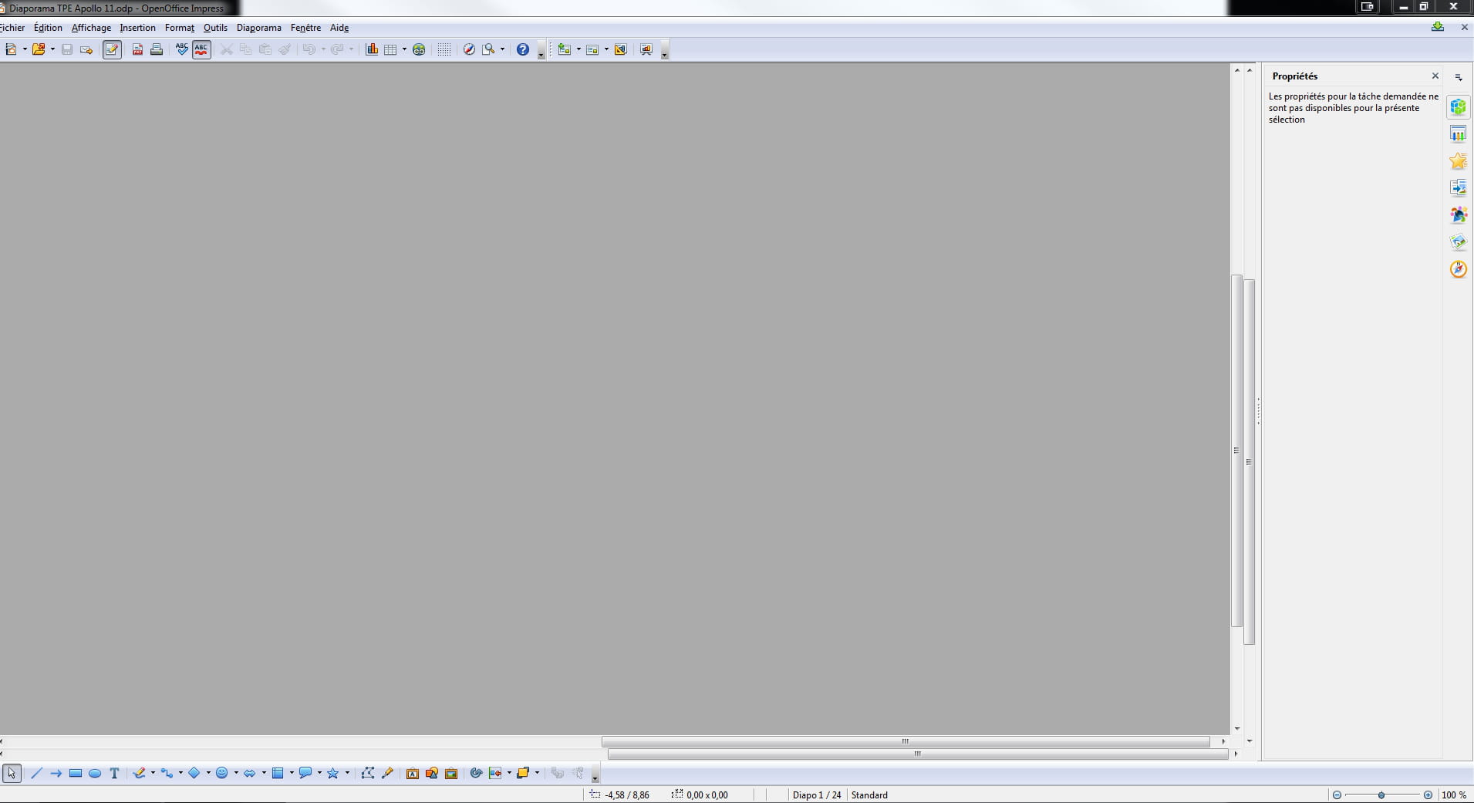Open the Aide menu
The image size is (1474, 803).
coord(339,28)
